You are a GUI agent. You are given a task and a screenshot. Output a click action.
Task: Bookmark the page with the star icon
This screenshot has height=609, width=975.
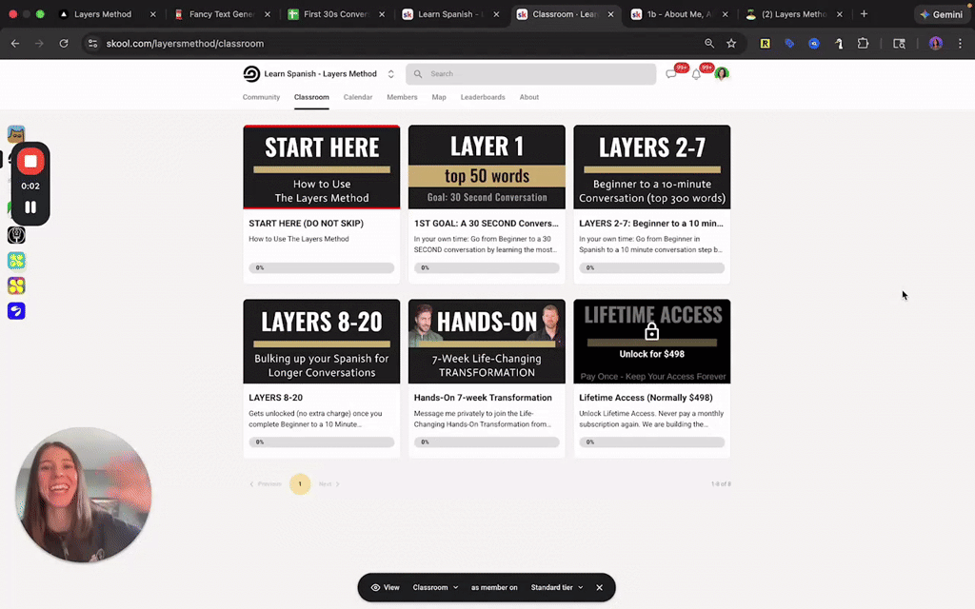[x=730, y=44]
